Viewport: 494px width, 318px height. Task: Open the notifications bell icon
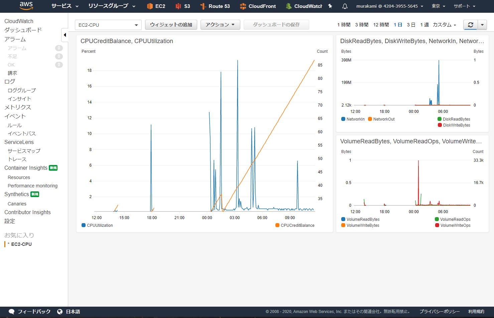tap(345, 6)
